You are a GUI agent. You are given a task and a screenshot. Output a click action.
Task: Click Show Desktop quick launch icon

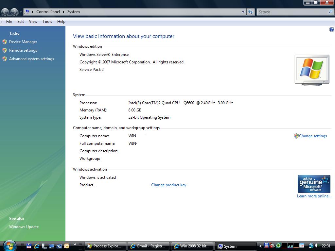(52, 246)
